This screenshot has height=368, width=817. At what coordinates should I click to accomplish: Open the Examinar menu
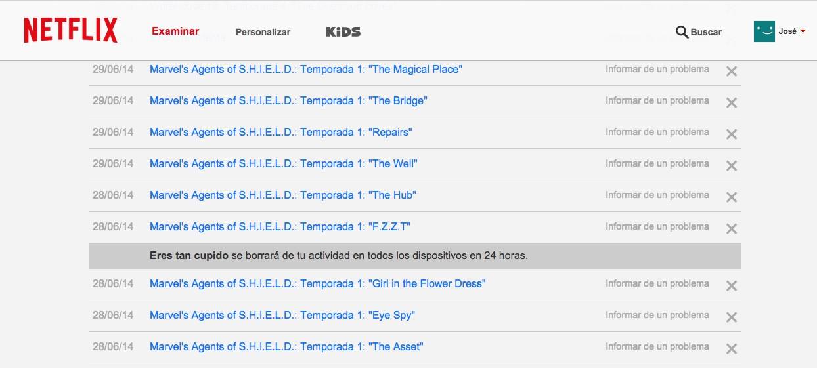point(175,31)
